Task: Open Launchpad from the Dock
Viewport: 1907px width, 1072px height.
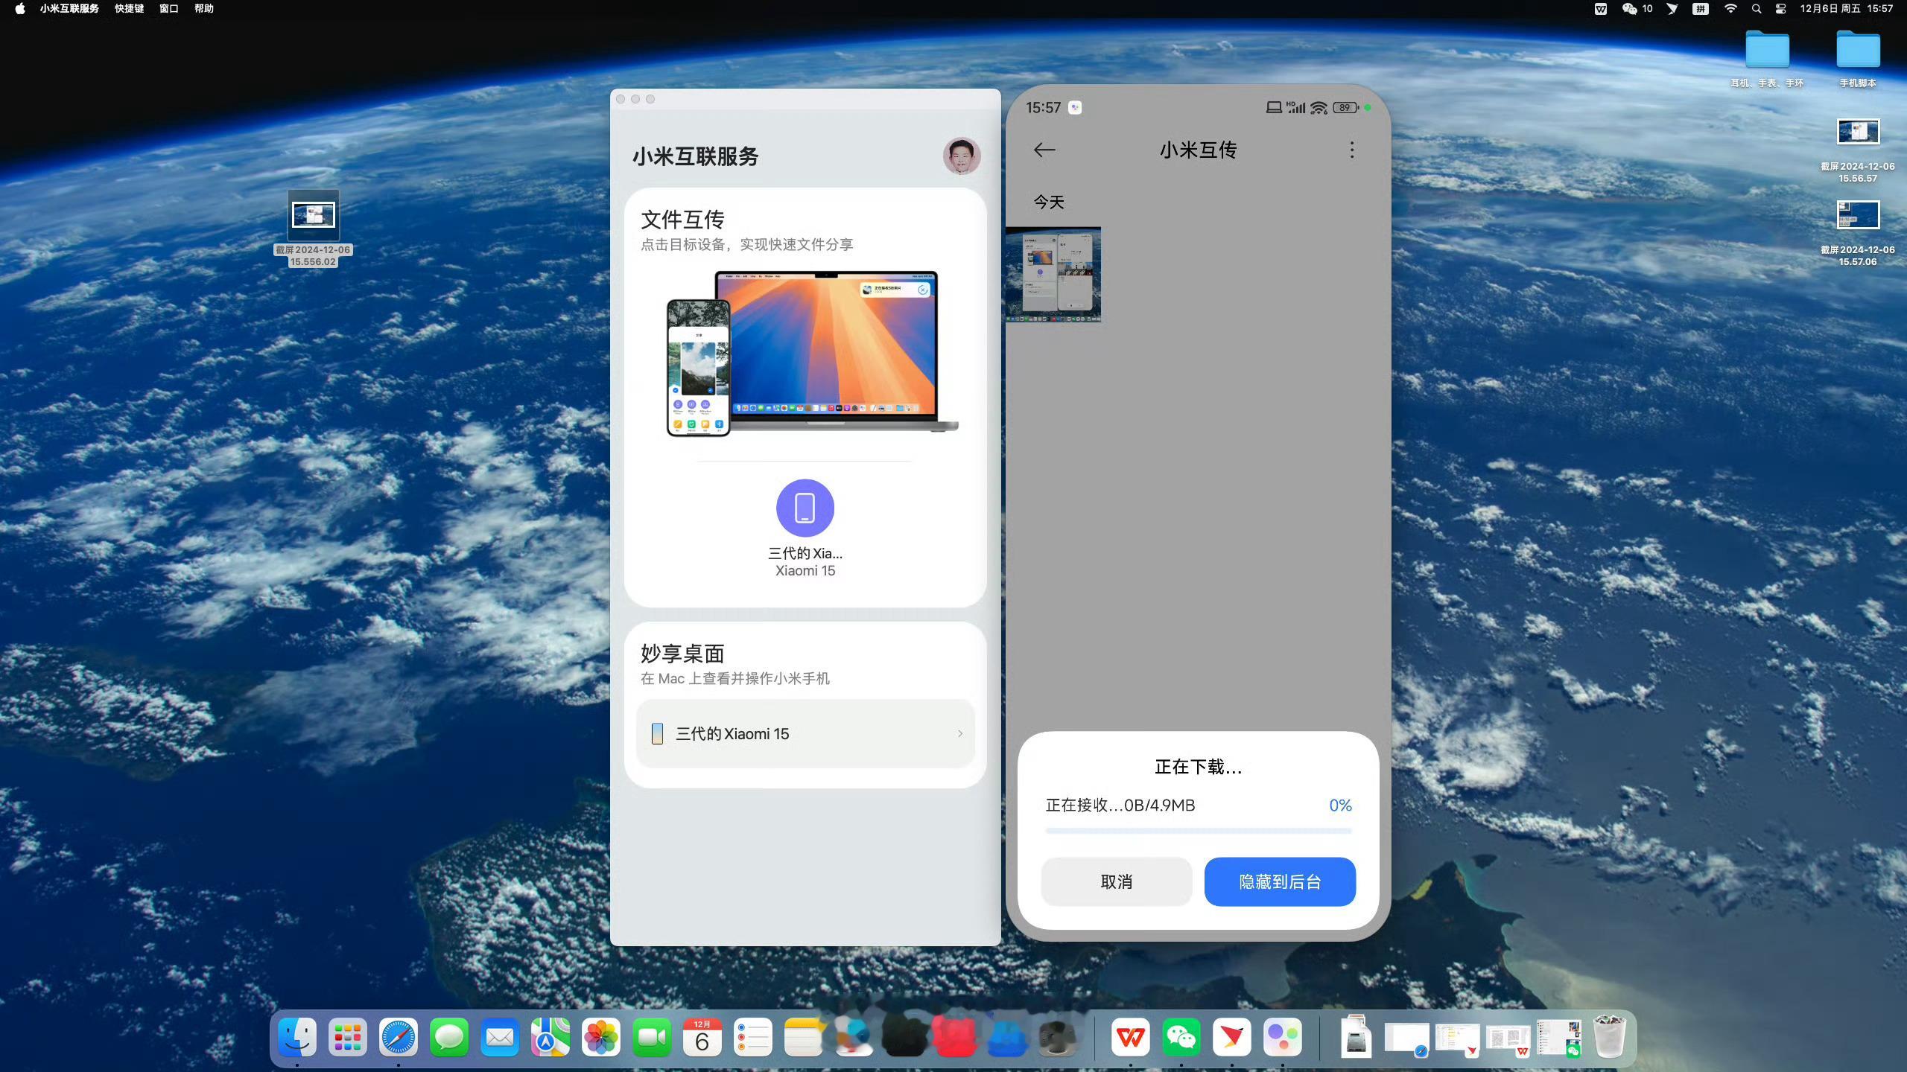Action: [348, 1037]
